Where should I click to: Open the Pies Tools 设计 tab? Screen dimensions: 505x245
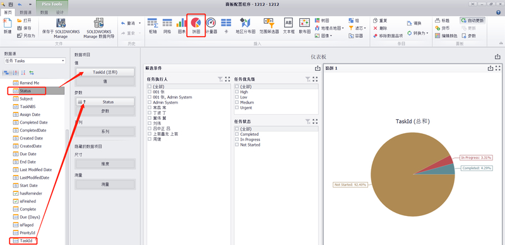click(60, 13)
